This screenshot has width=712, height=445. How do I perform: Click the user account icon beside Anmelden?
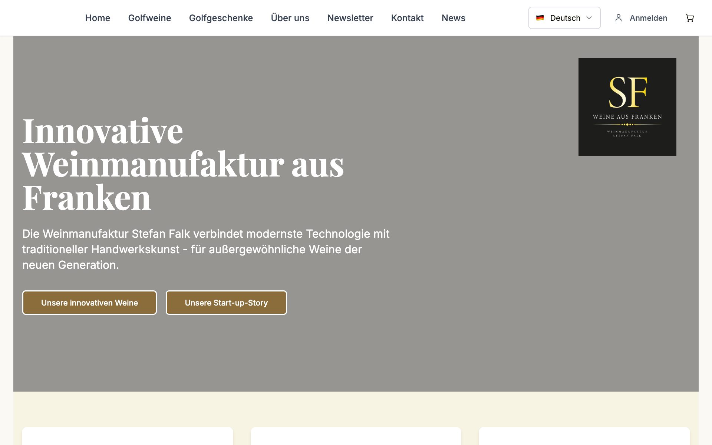[618, 18]
